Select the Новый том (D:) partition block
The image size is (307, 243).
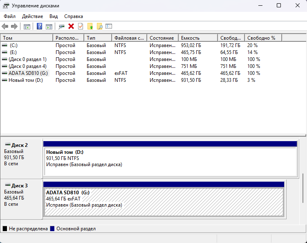[x=170, y=161]
